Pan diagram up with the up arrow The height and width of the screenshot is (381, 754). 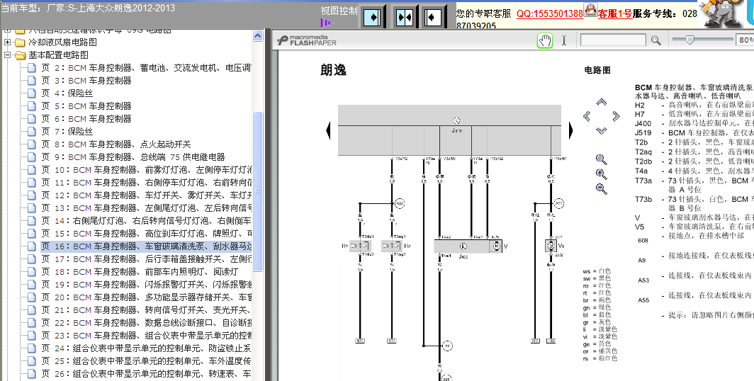(601, 102)
